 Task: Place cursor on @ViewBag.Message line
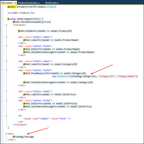point(23,137)
